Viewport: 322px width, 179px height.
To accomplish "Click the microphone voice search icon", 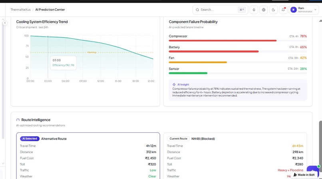I will tap(254, 10).
